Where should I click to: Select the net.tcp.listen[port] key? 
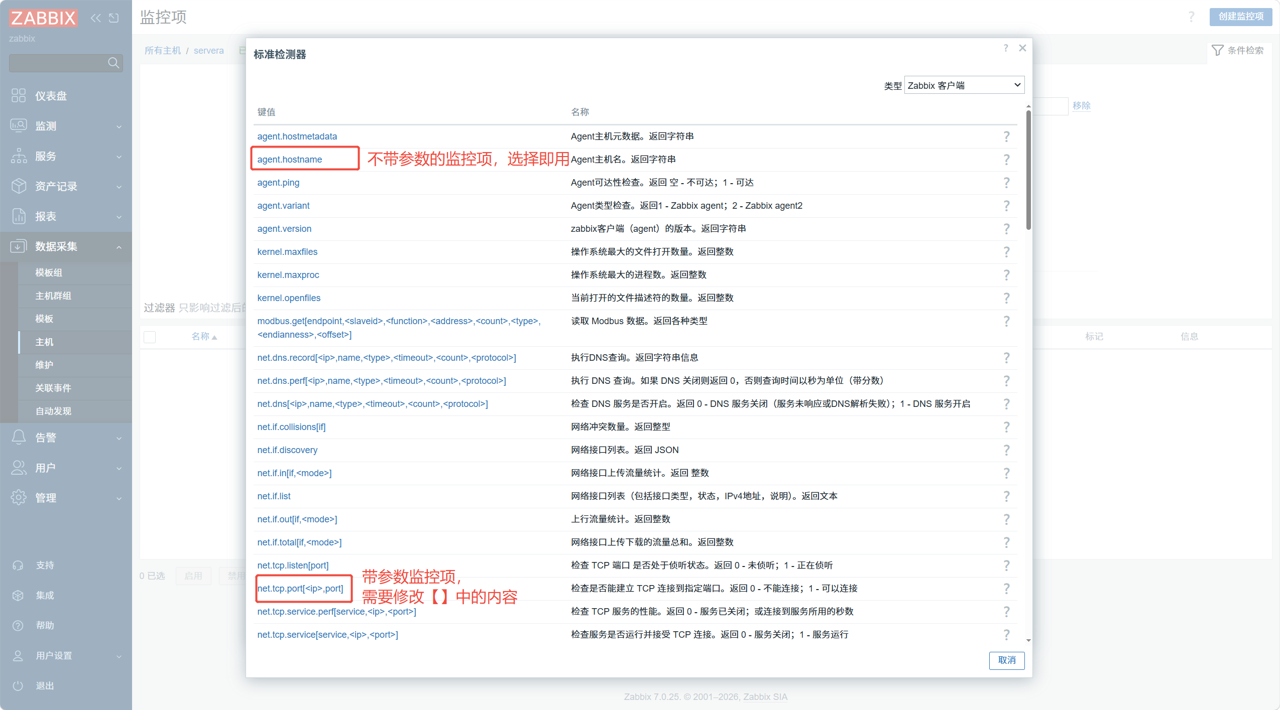point(293,565)
